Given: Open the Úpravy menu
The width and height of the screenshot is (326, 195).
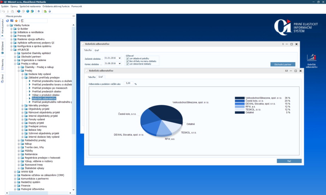Looking at the screenshot, I should [14, 6].
